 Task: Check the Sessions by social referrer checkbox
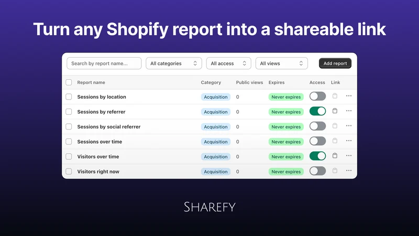[x=69, y=126]
